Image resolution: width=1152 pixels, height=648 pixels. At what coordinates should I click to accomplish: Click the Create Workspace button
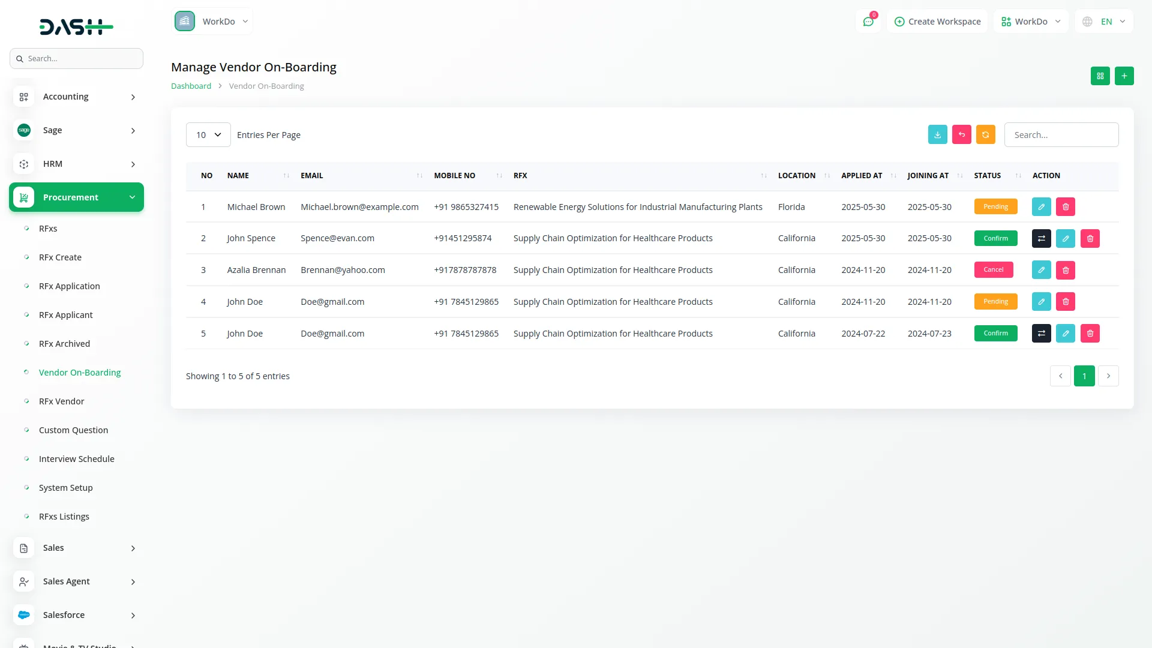(x=937, y=22)
